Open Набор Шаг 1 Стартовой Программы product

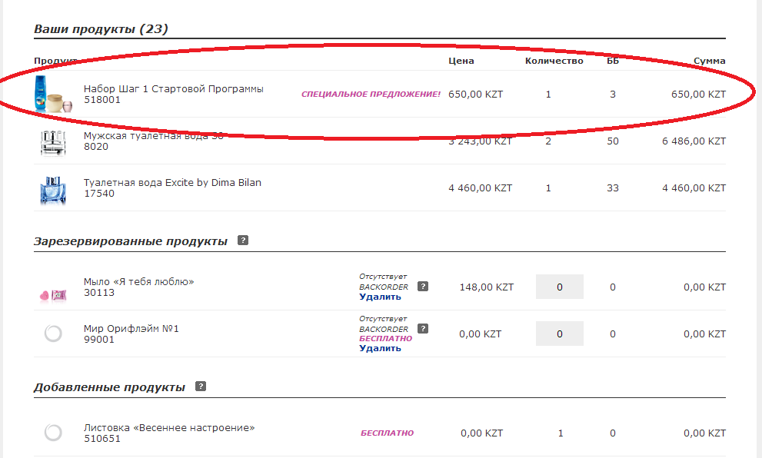[x=174, y=89]
